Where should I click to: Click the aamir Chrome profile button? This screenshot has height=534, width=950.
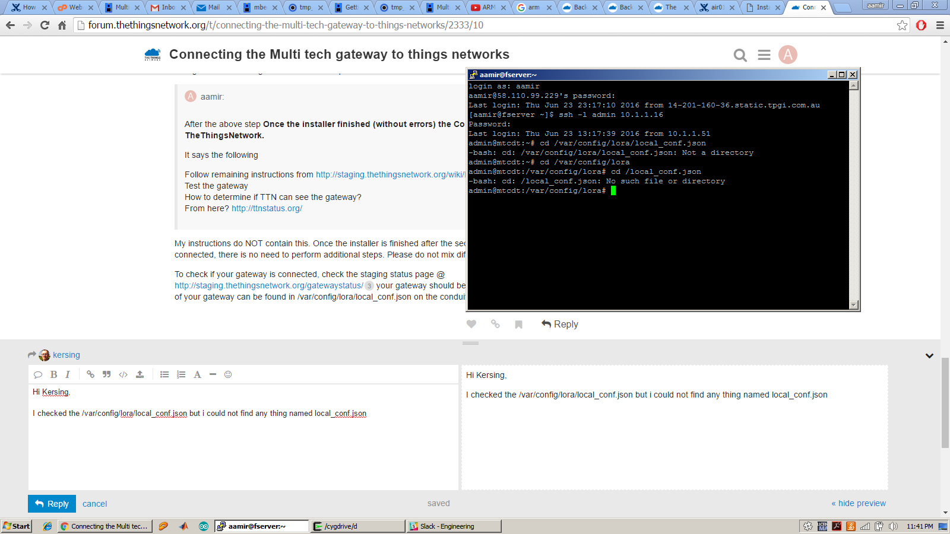[x=875, y=5]
